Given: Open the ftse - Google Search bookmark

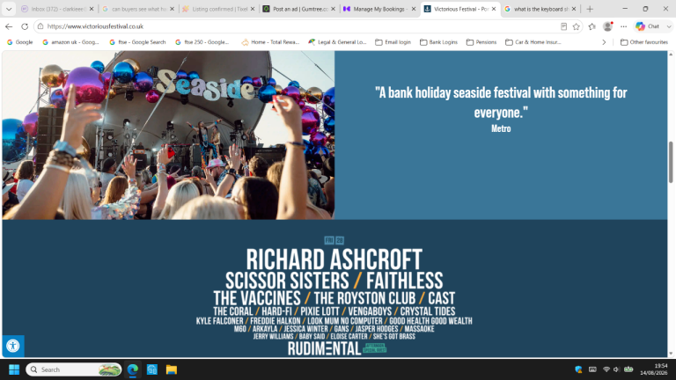Looking at the screenshot, I should pyautogui.click(x=137, y=42).
